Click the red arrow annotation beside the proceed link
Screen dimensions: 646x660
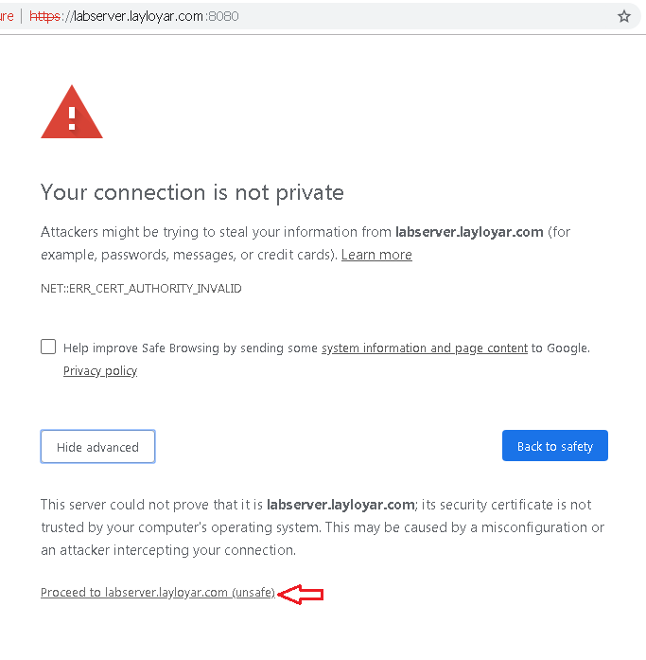click(x=301, y=594)
